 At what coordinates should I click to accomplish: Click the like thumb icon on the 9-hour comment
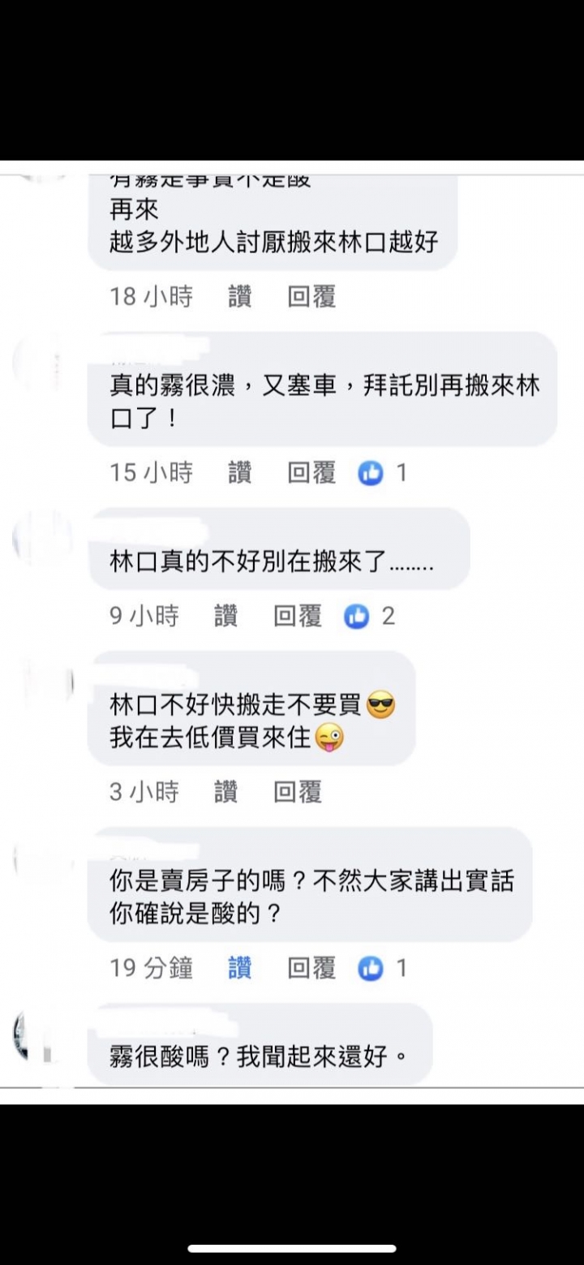point(357,616)
